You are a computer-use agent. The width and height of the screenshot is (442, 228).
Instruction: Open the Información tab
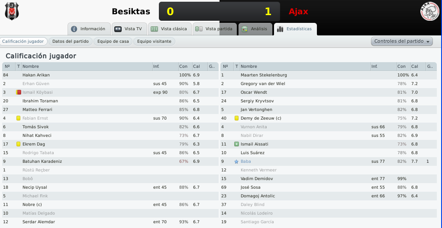[x=89, y=29]
